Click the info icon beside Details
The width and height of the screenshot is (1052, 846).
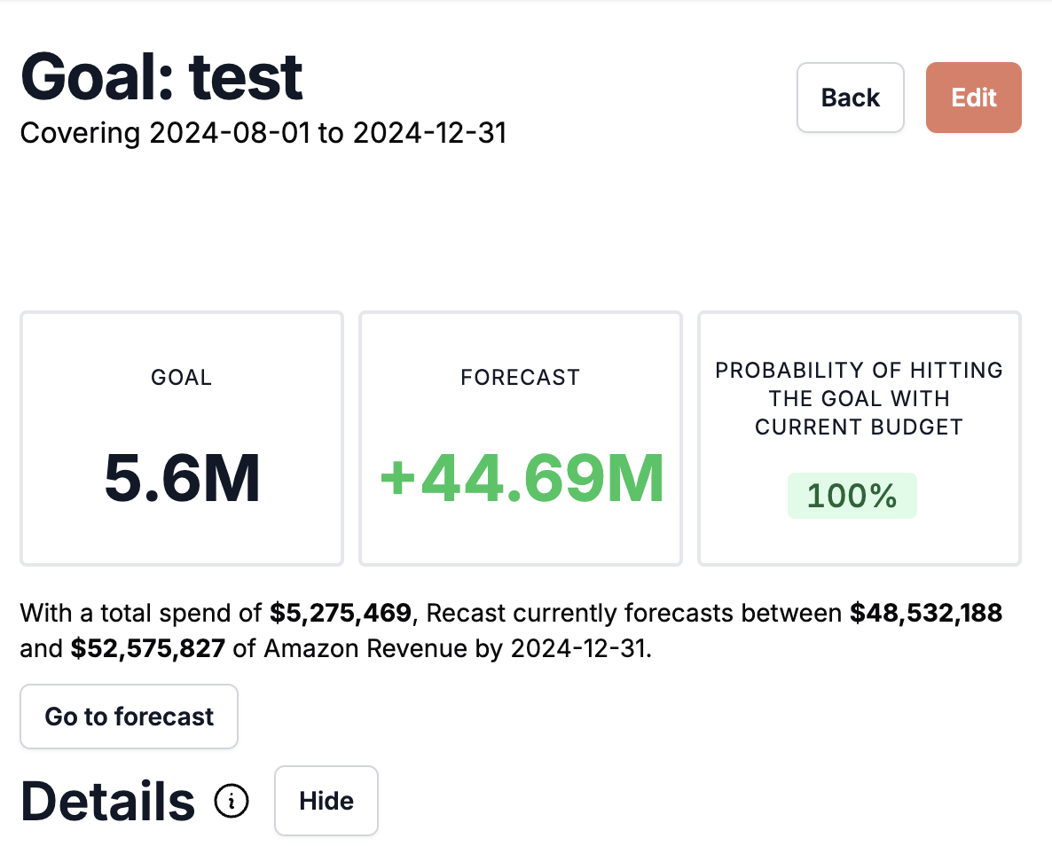click(x=232, y=802)
